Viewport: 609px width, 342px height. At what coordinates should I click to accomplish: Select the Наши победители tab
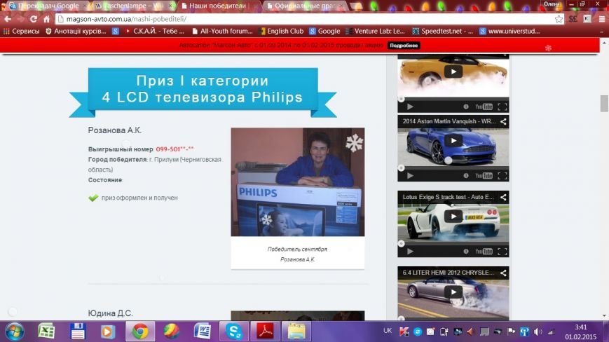click(217, 6)
